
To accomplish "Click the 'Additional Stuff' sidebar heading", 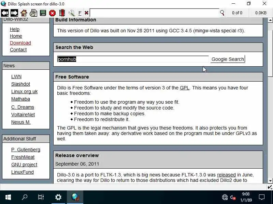I will click(20, 139).
